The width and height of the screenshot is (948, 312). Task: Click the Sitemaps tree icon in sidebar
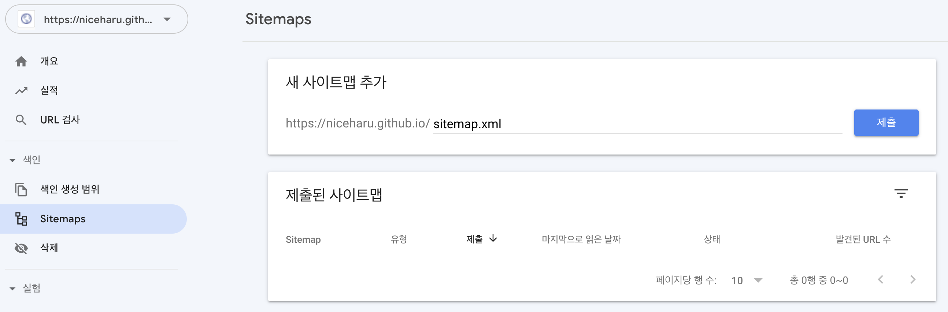[21, 219]
